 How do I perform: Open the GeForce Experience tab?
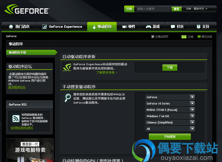pyautogui.click(x=62, y=27)
